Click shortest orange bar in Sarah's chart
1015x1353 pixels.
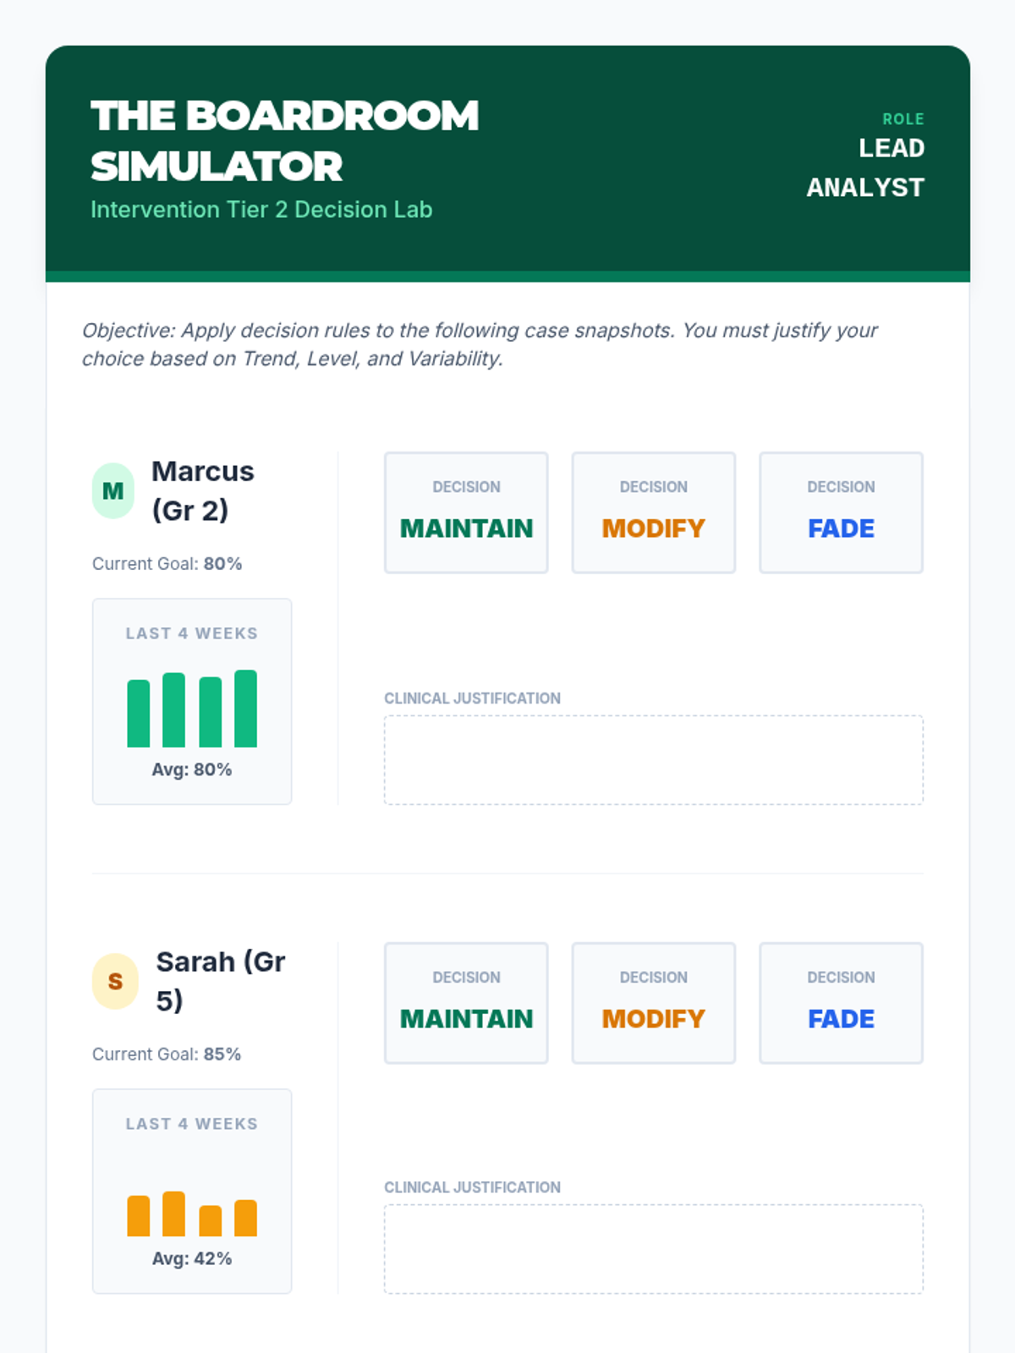click(210, 1221)
